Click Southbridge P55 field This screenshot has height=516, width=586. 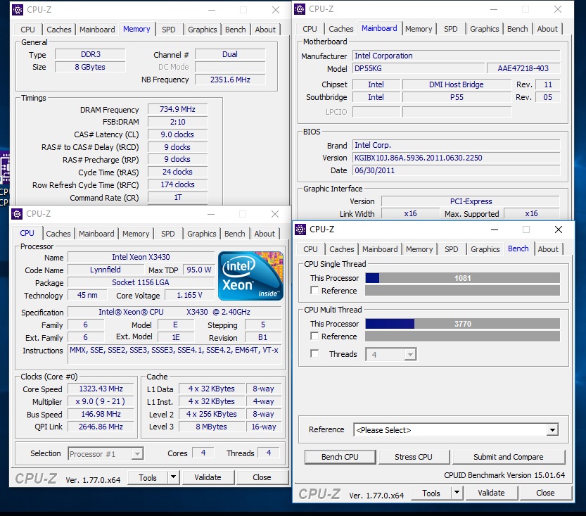tap(457, 97)
